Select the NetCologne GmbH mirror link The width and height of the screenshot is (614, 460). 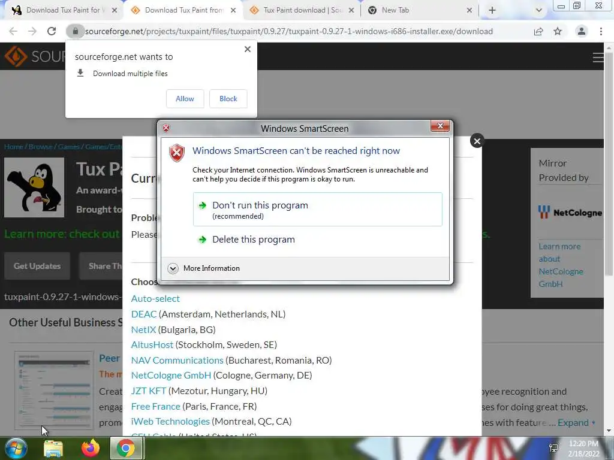pos(171,376)
